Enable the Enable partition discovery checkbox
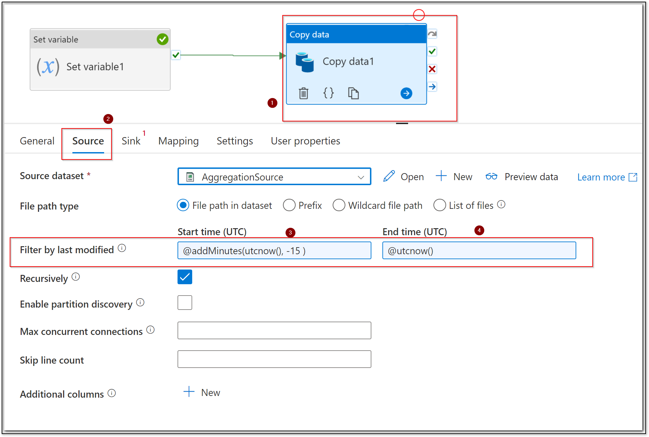 [x=184, y=301]
